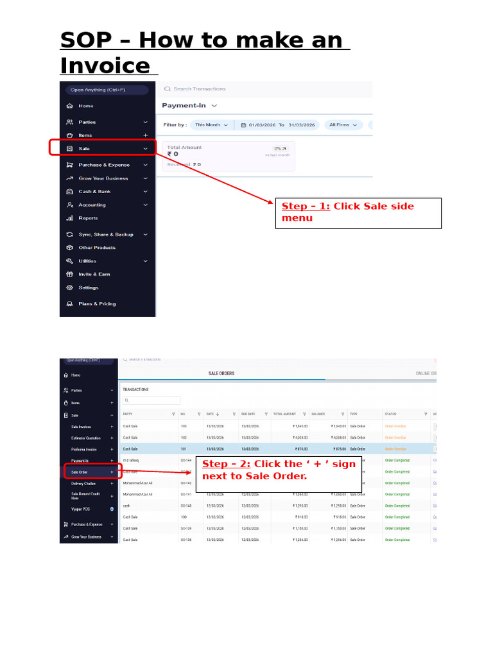This screenshot has height=657, width=493.
Task: Click the 01/03/2026 To 31/03/2026 date range
Action: [x=277, y=125]
